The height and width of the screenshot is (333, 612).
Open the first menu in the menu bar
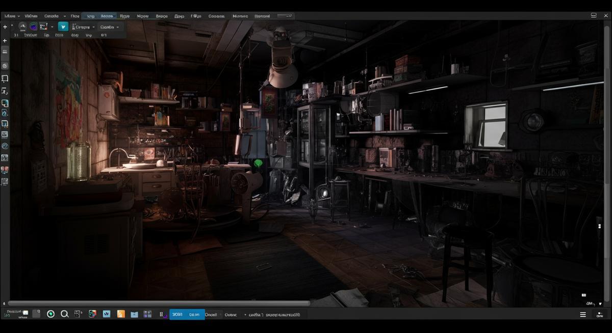click(11, 16)
